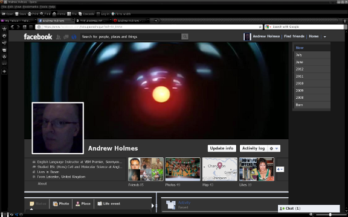
Task: Click the facebook logo
Action: point(38,37)
